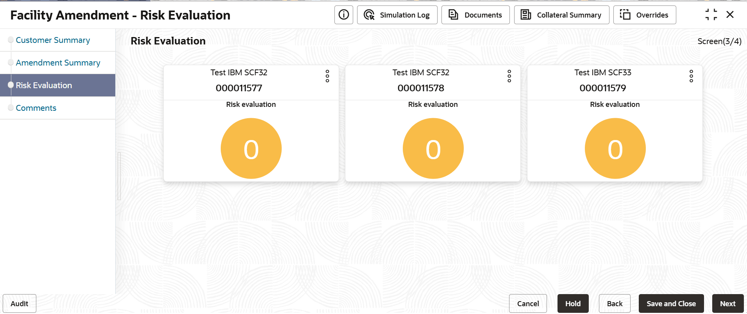Go to Customer Summary step

pos(53,40)
